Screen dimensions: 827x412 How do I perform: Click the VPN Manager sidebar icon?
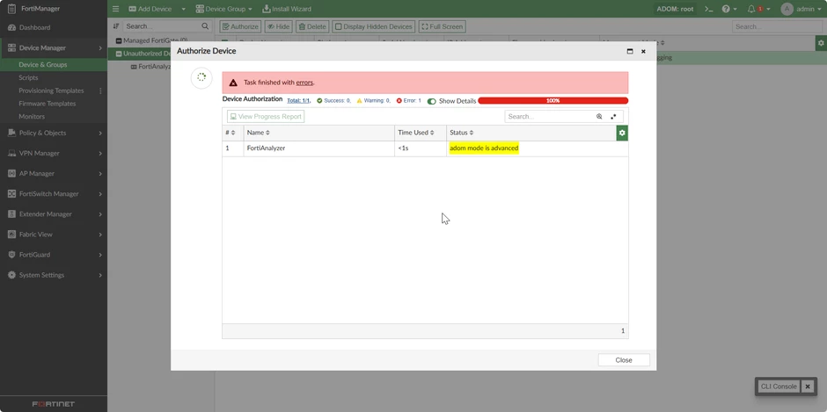(x=11, y=154)
